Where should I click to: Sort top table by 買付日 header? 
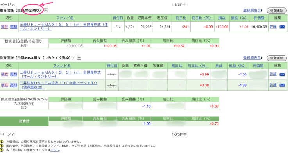[118, 18]
